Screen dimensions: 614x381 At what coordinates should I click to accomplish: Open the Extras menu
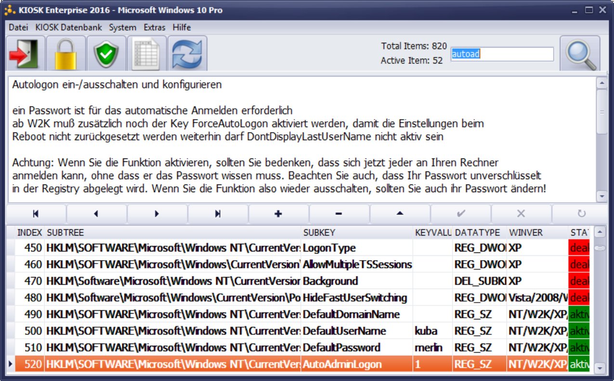coord(154,27)
